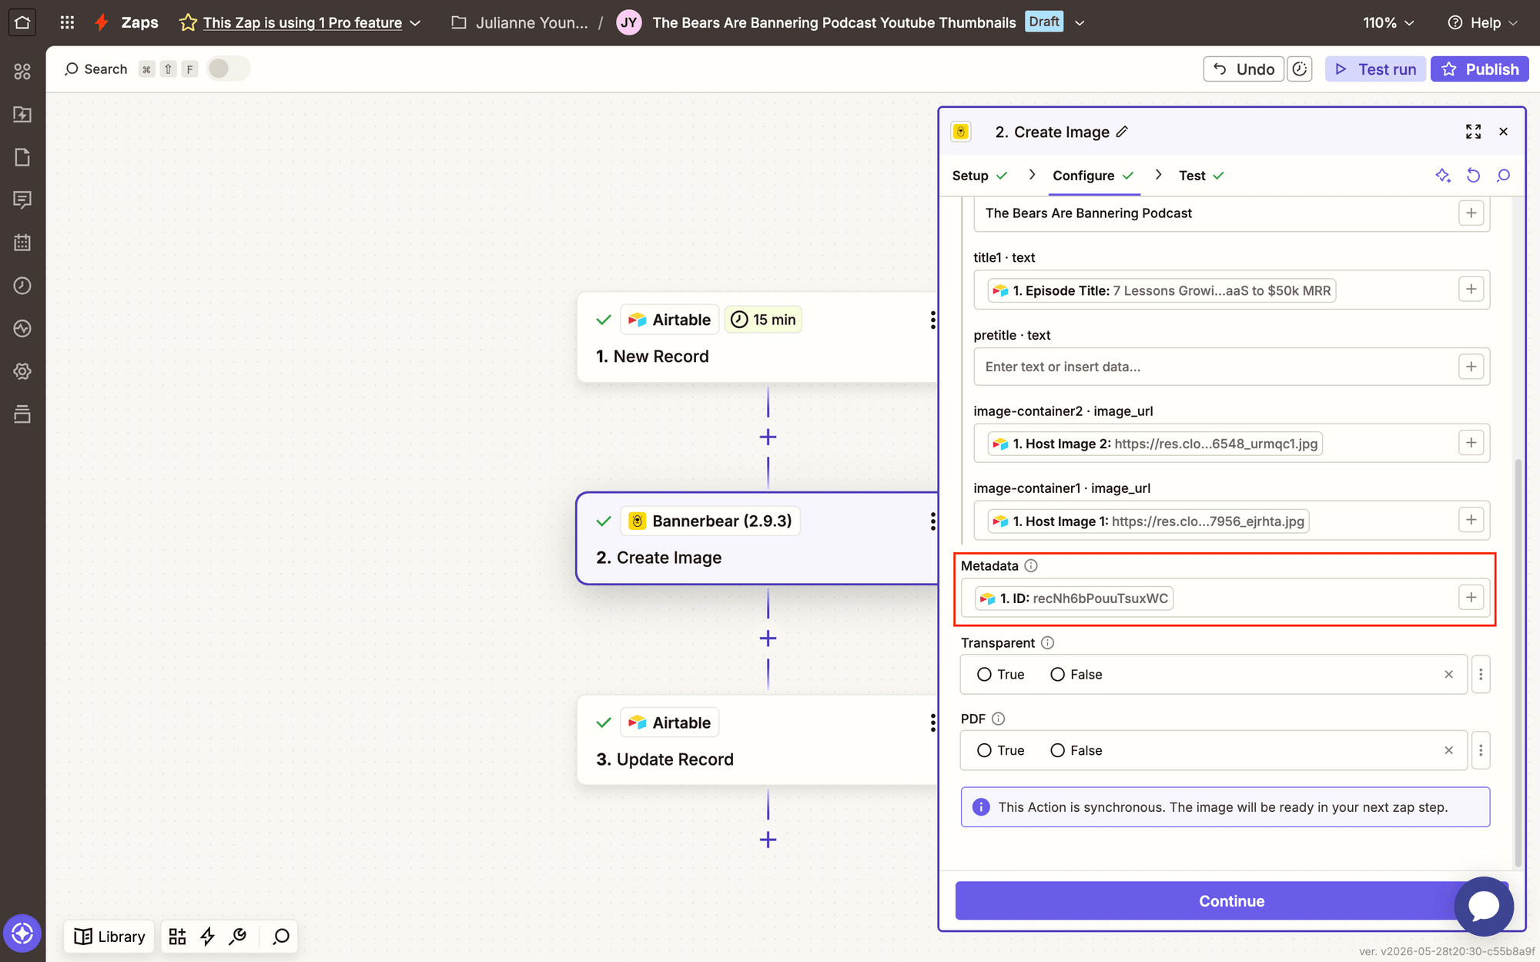Click the Undo button
The height and width of the screenshot is (962, 1540).
[1244, 69]
